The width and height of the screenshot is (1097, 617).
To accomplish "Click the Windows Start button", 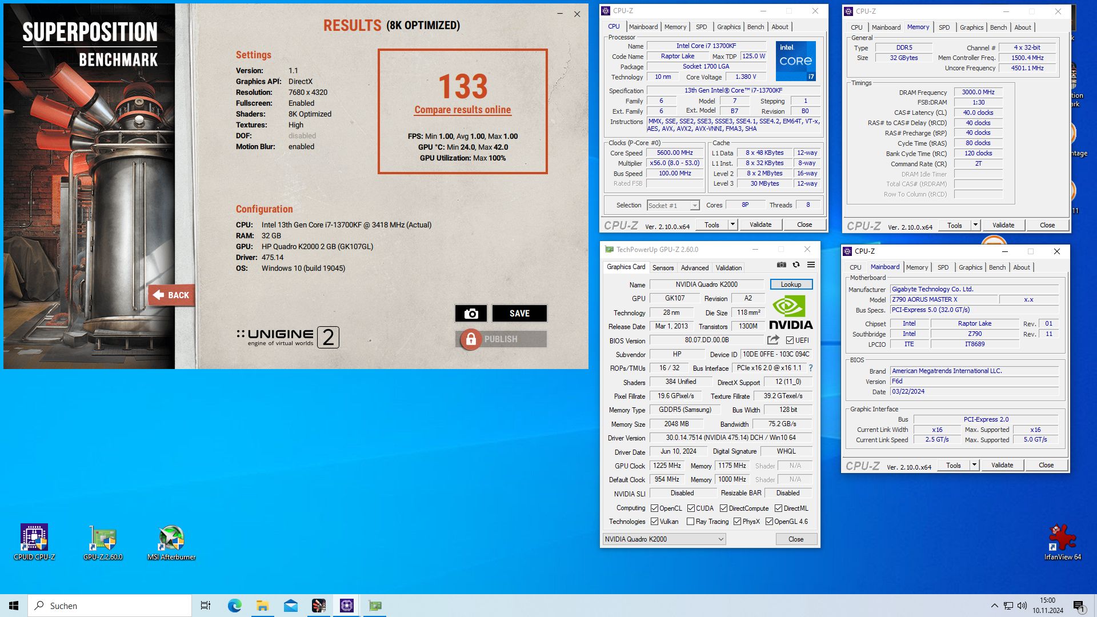I will 14,606.
